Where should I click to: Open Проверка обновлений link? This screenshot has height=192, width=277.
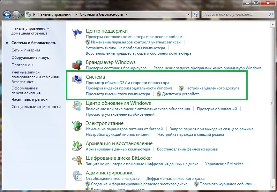pyautogui.click(x=217, y=109)
